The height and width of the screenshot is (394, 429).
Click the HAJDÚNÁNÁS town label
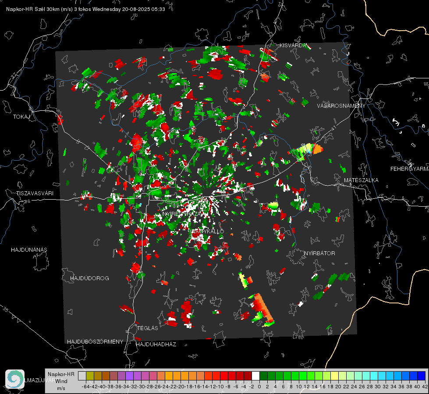click(x=29, y=250)
